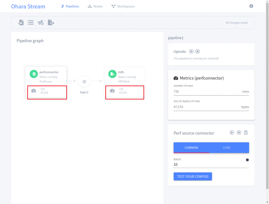The height and width of the screenshot is (204, 269).
Task: Add a sink connector from toolbar
Action: pos(51,23)
